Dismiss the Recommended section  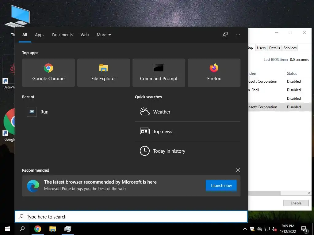238,170
